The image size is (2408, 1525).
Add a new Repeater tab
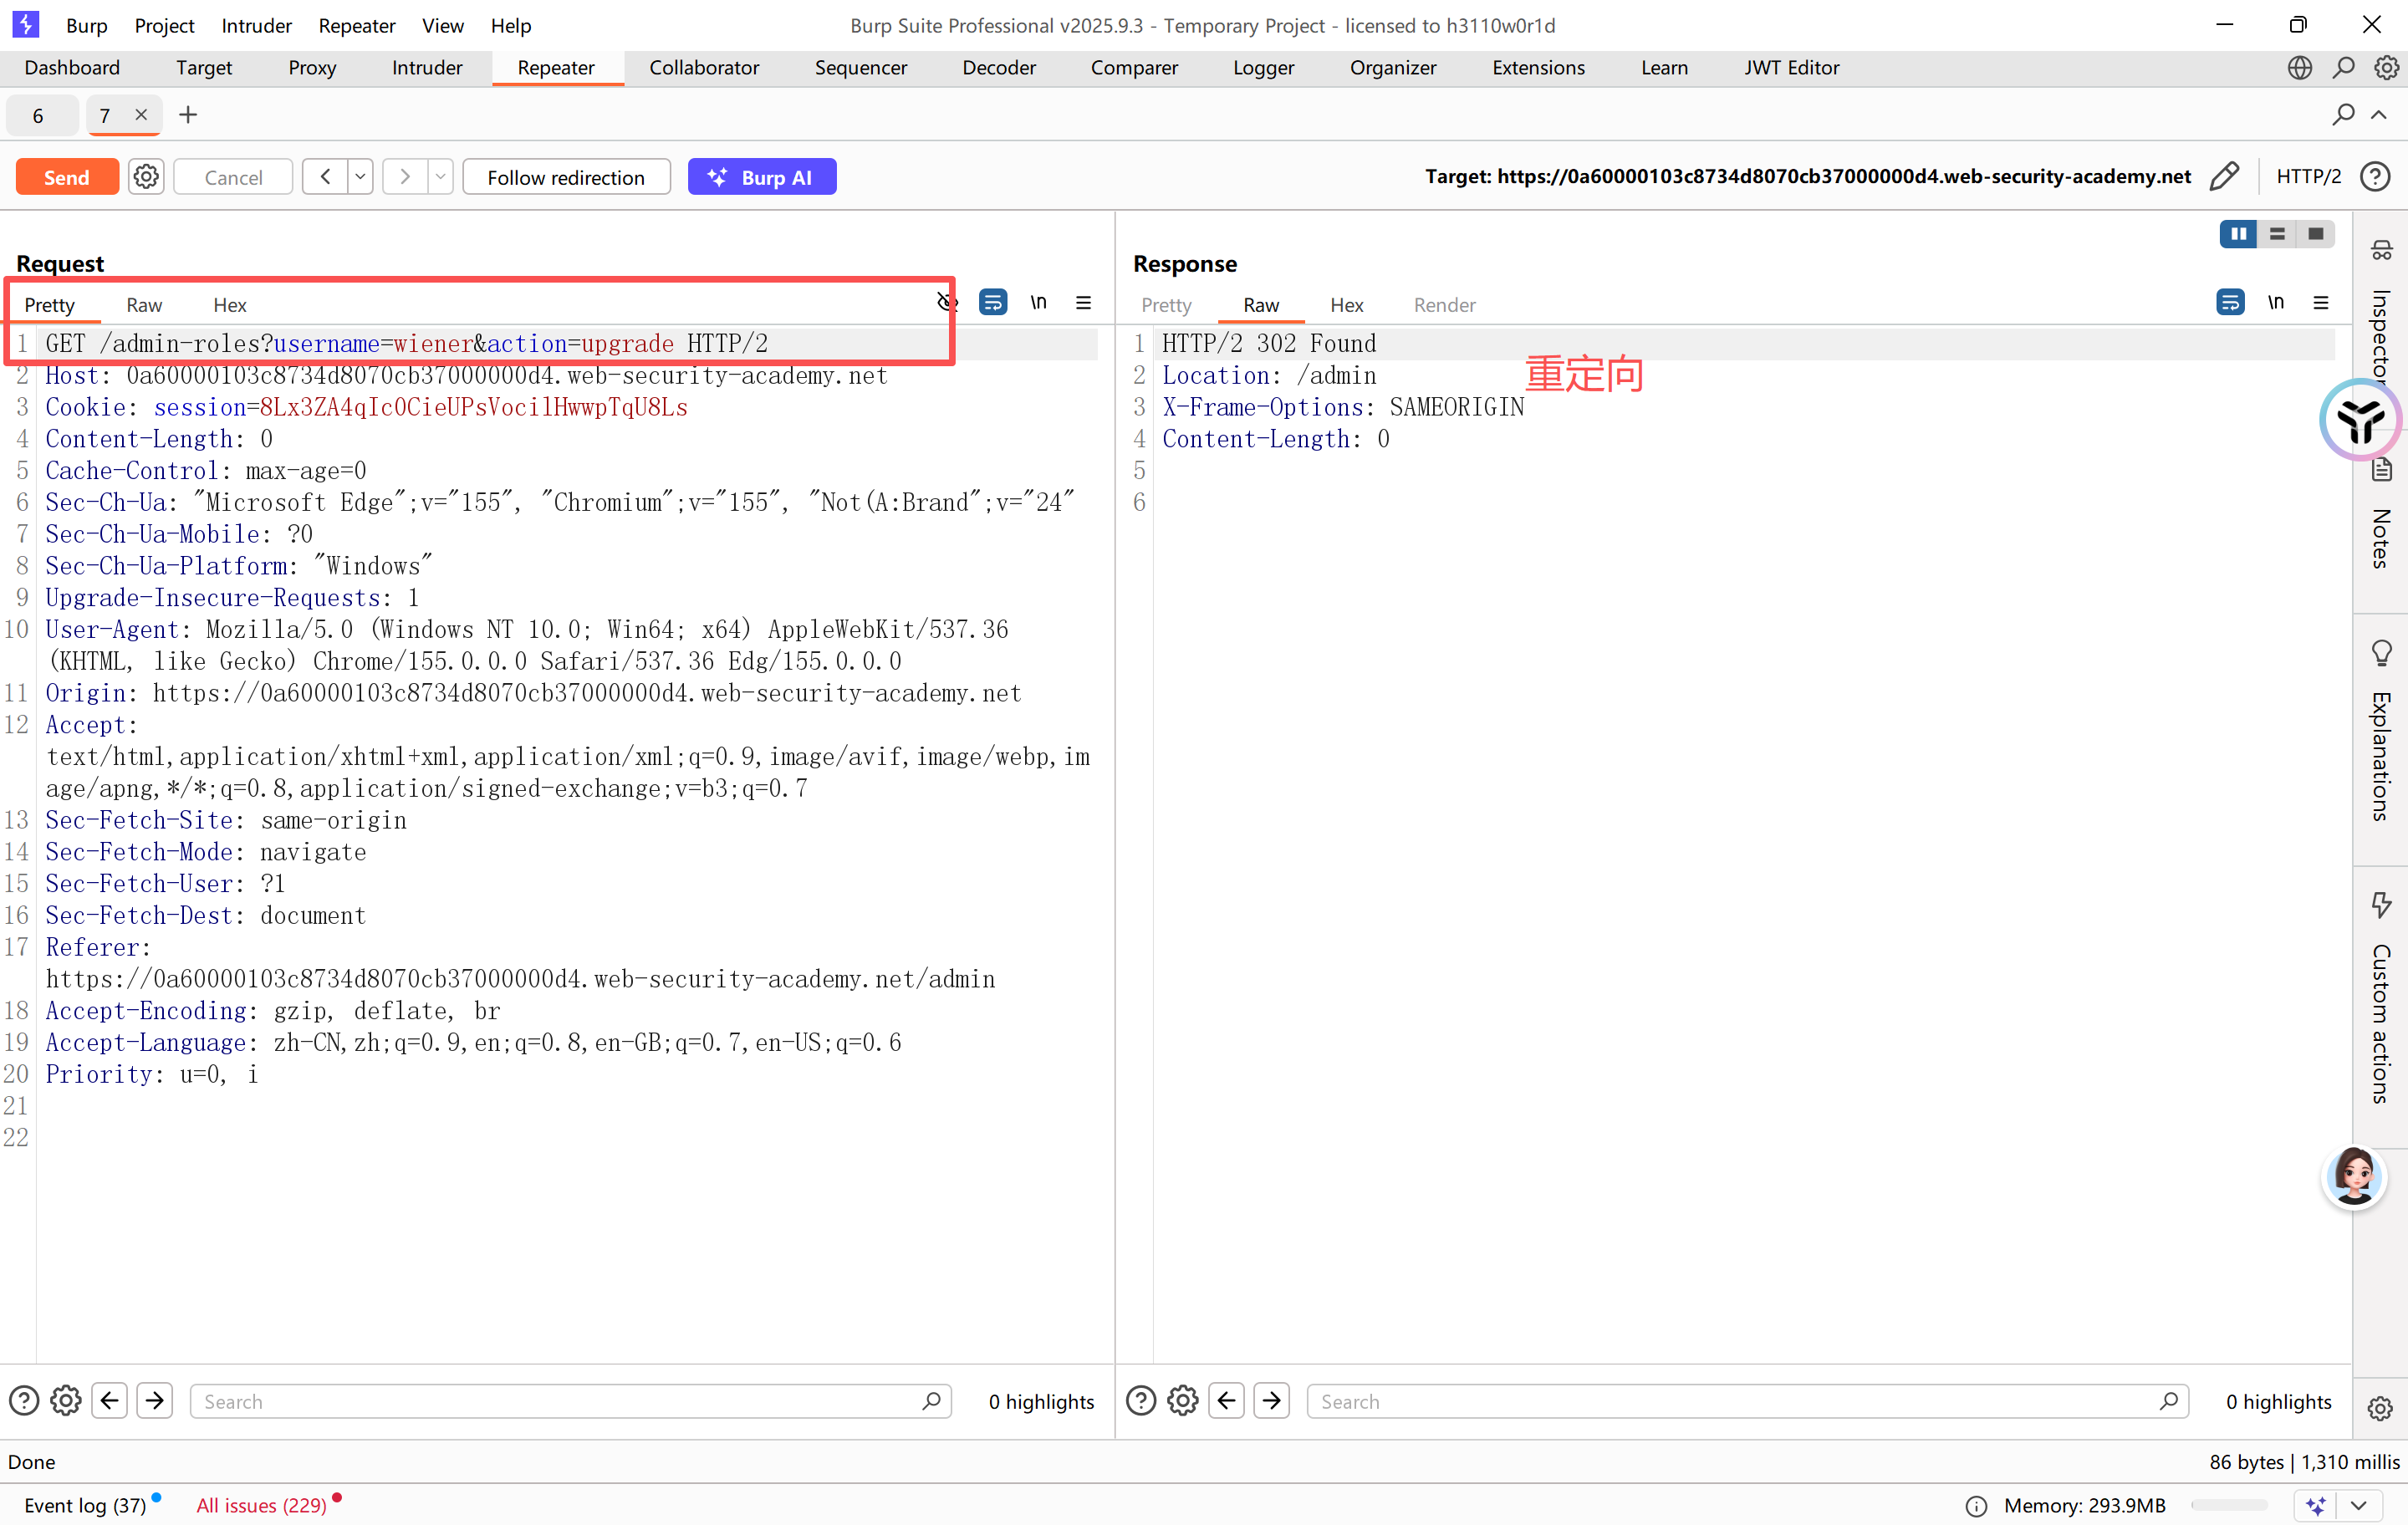188,115
